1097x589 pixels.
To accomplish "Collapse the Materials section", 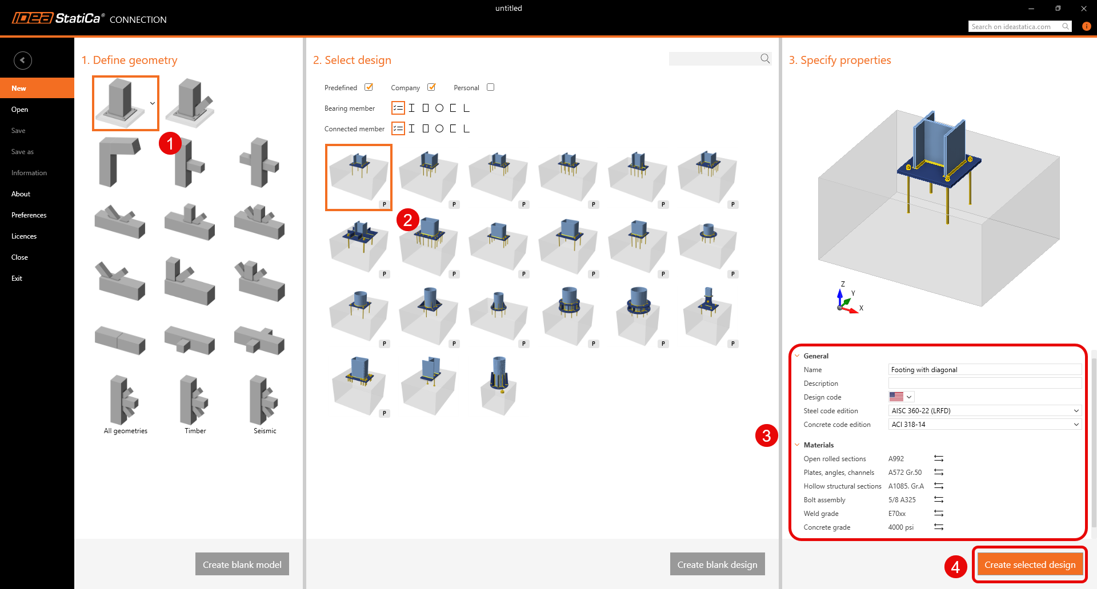I will (797, 445).
